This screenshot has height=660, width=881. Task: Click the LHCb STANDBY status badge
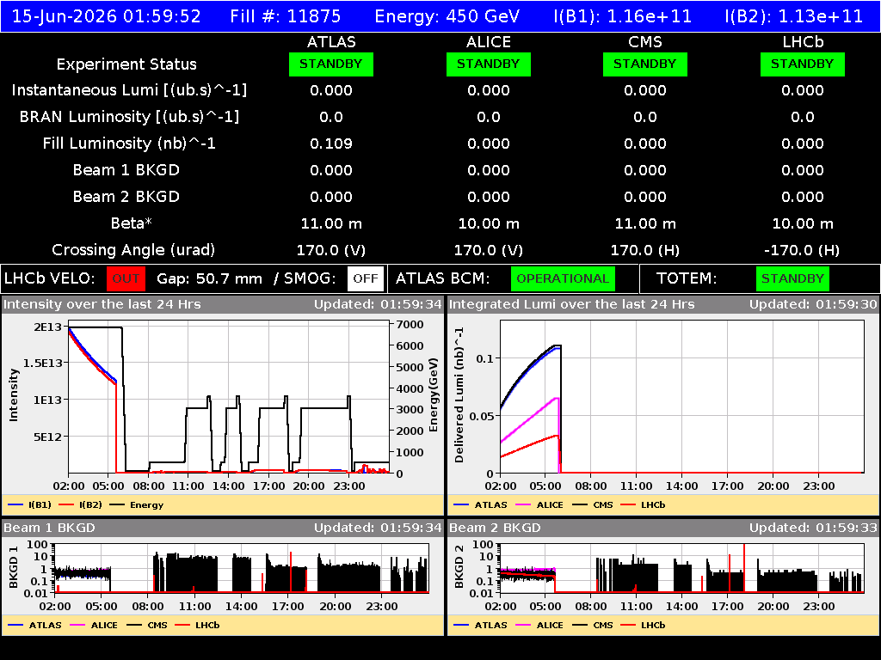point(803,64)
